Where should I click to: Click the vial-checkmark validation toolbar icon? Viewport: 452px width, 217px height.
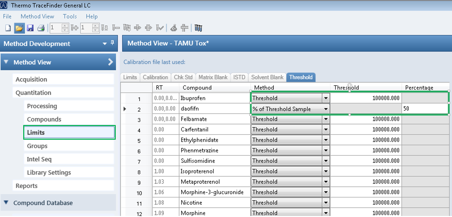pyautogui.click(x=159, y=28)
